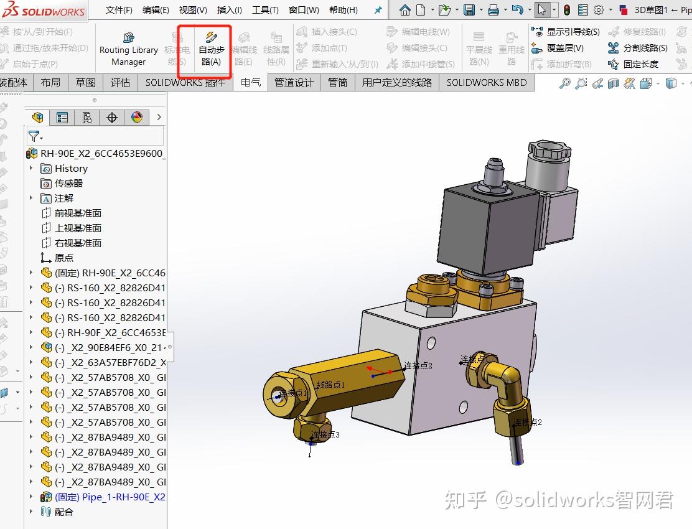The width and height of the screenshot is (692, 529).
Task: Switch to the 电气 ribbon tab
Action: [x=250, y=82]
